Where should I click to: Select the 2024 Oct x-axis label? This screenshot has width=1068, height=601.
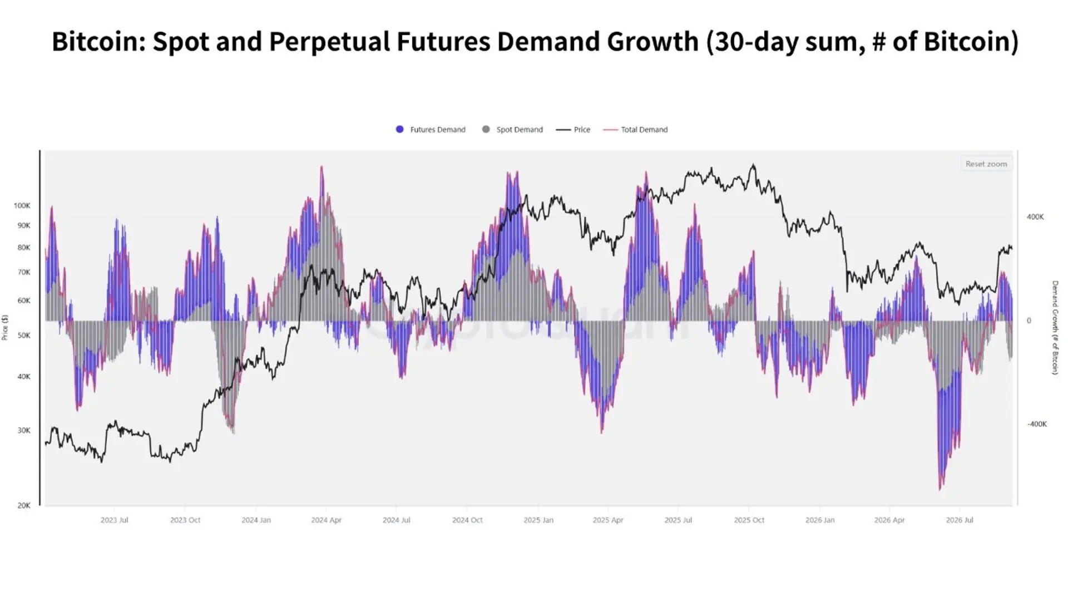coord(467,520)
